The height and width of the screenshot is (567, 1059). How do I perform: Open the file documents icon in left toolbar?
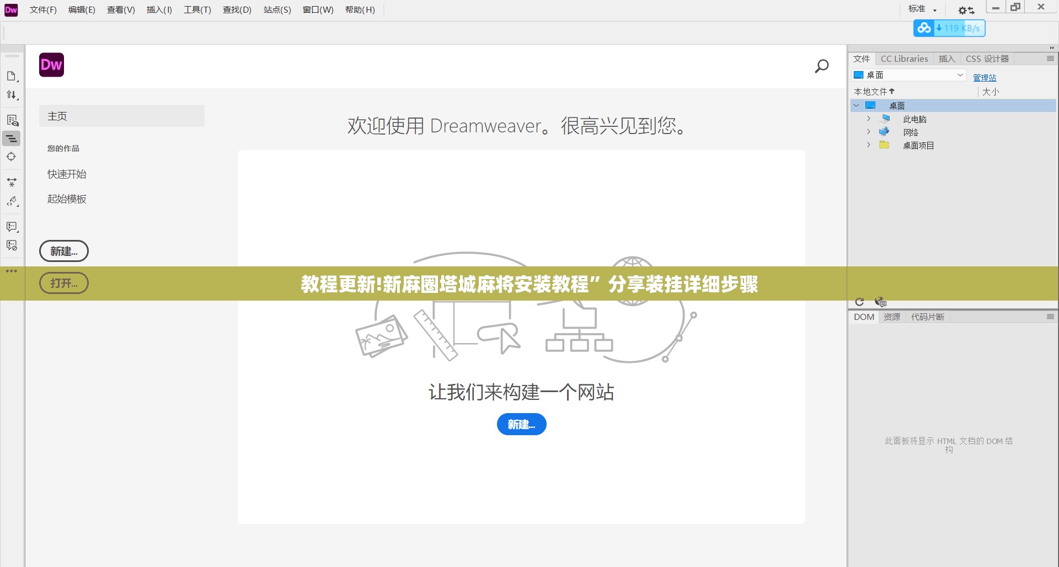click(x=12, y=76)
